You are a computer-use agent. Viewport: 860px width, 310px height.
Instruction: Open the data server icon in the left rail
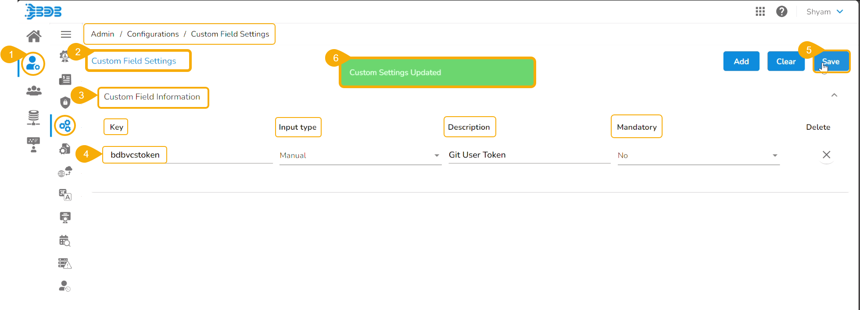pyautogui.click(x=34, y=118)
